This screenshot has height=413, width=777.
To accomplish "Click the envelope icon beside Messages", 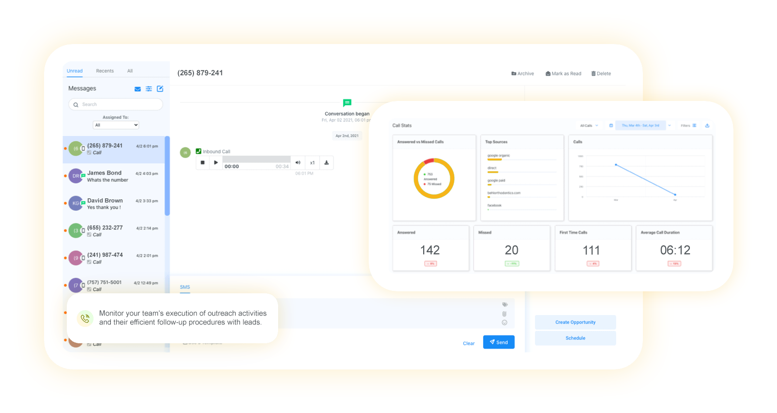I will pos(138,89).
